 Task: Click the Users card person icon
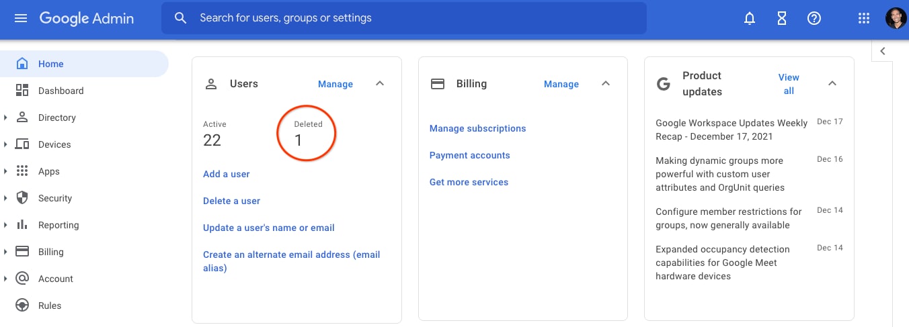point(211,84)
